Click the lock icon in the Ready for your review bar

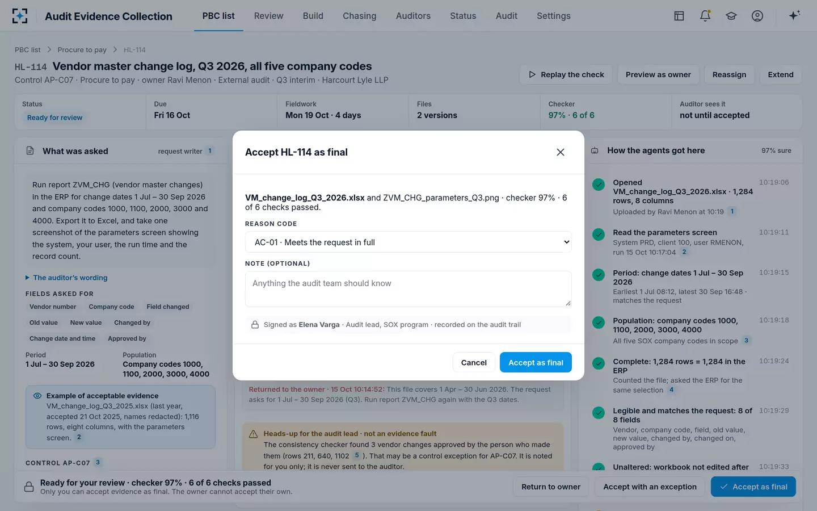pos(29,487)
